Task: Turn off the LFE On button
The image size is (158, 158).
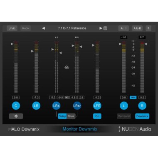Action: [x=97, y=116]
